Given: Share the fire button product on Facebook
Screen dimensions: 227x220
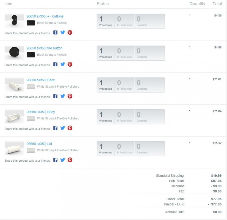Looking at the screenshot, I should point(55,64).
